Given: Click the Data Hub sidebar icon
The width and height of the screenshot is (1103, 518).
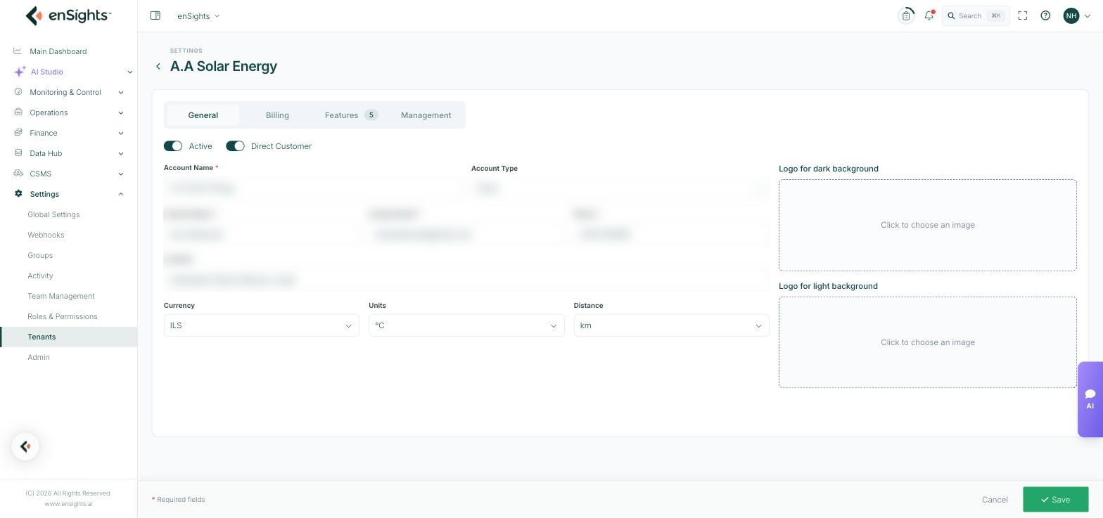Looking at the screenshot, I should (x=18, y=153).
